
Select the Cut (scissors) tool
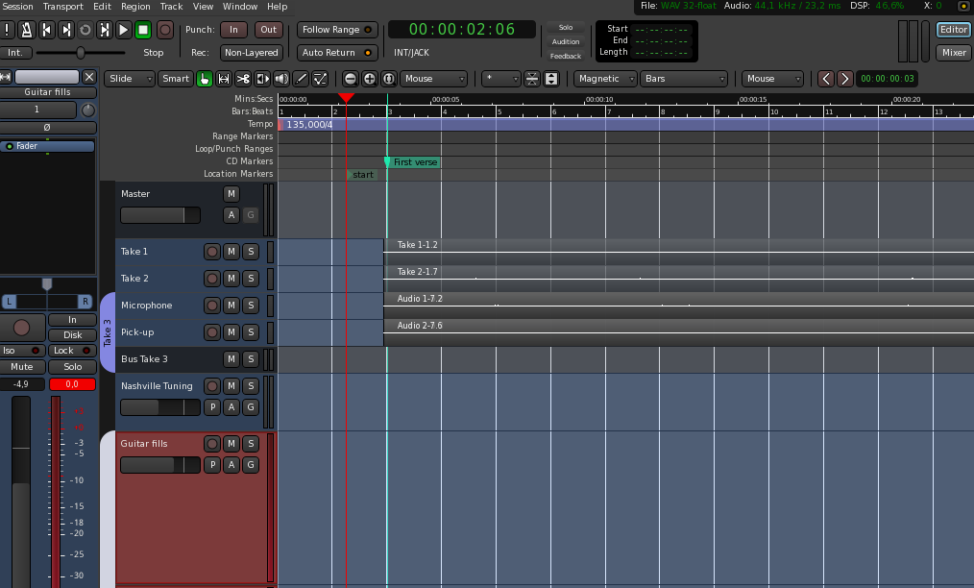243,79
